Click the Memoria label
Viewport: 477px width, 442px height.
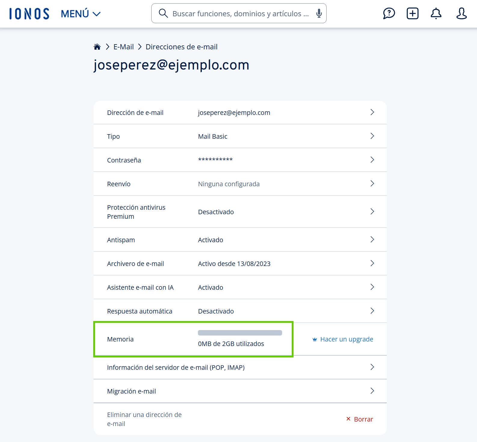point(120,339)
